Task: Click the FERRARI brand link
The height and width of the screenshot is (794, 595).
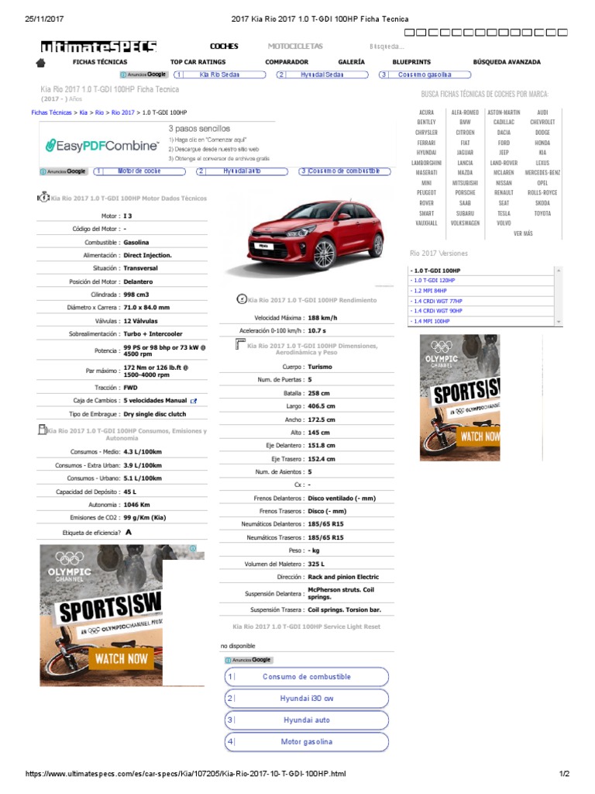Action: tap(427, 143)
